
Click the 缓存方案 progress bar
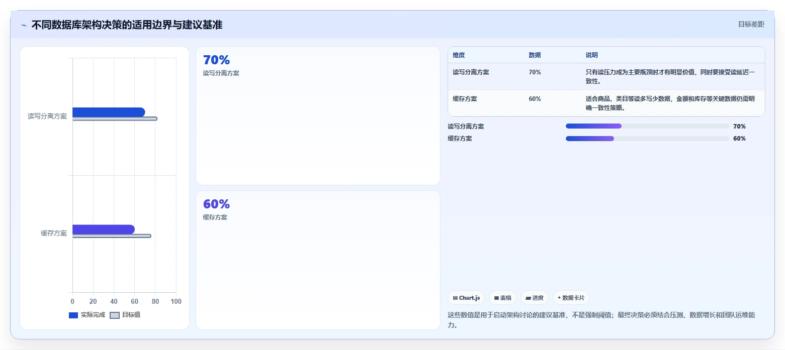(x=647, y=139)
